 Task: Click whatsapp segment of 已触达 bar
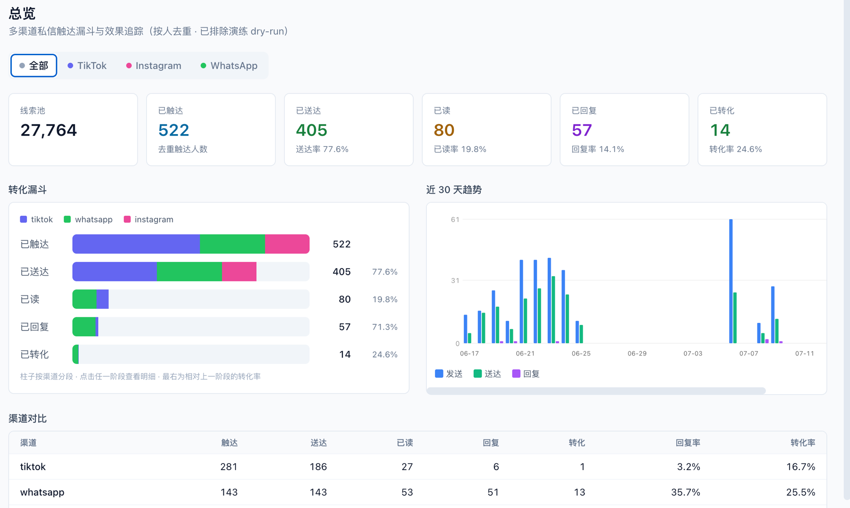[x=232, y=244]
